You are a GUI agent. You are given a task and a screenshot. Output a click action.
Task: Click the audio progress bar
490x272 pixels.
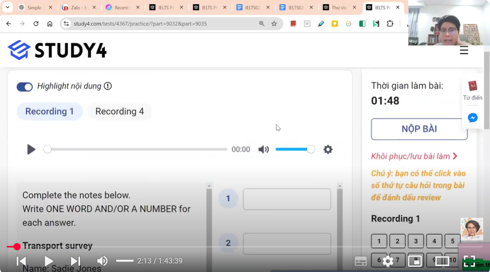pos(137,150)
